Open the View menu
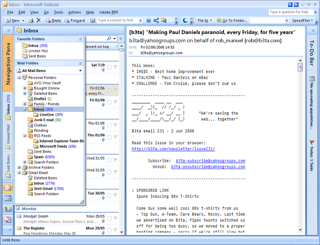Image resolution: width=320 pixels, height=245 pixels. tap(34, 12)
